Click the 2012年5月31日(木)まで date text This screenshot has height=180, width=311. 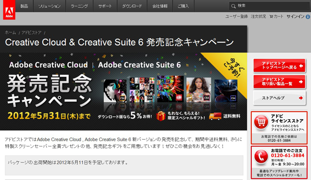49,116
